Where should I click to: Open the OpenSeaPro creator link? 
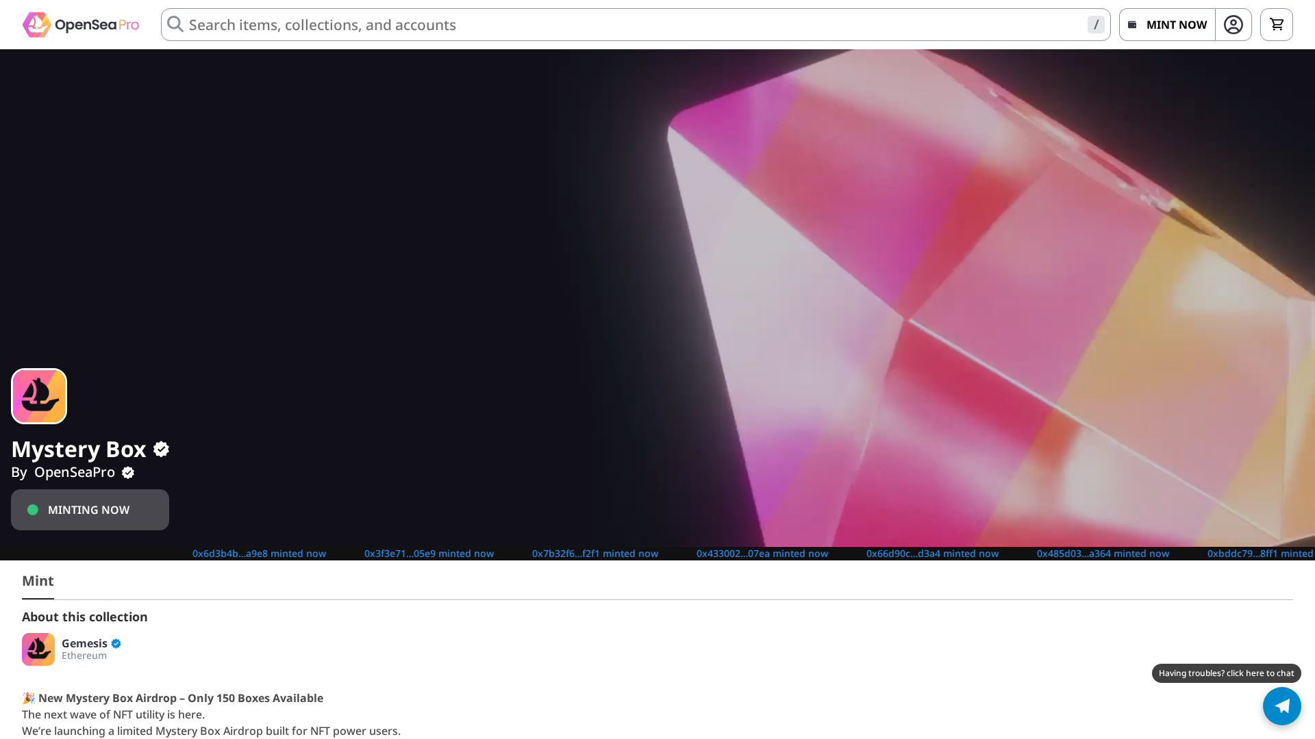tap(75, 472)
